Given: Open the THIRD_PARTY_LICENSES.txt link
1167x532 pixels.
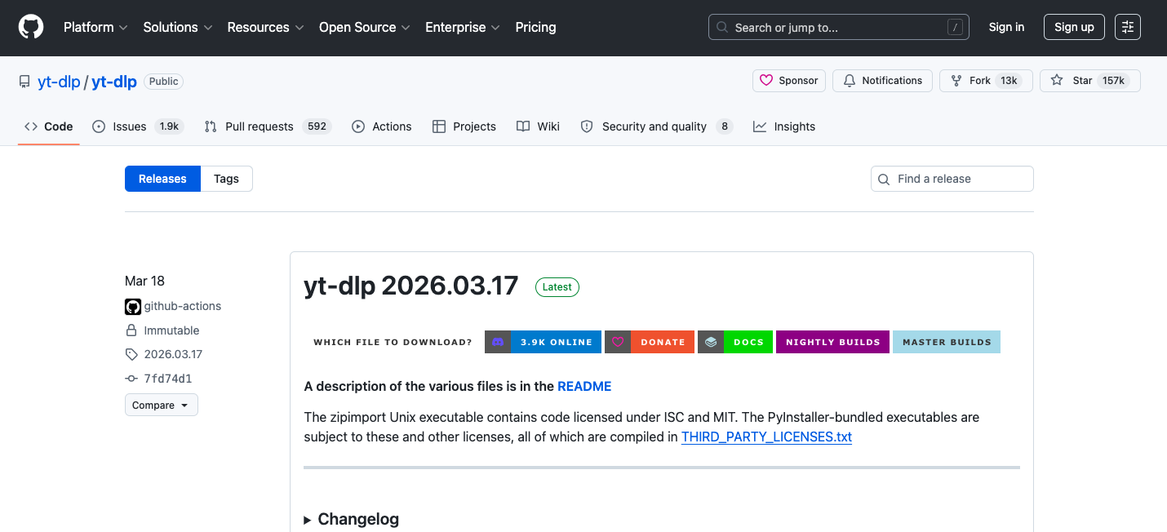Looking at the screenshot, I should pyautogui.click(x=766, y=437).
